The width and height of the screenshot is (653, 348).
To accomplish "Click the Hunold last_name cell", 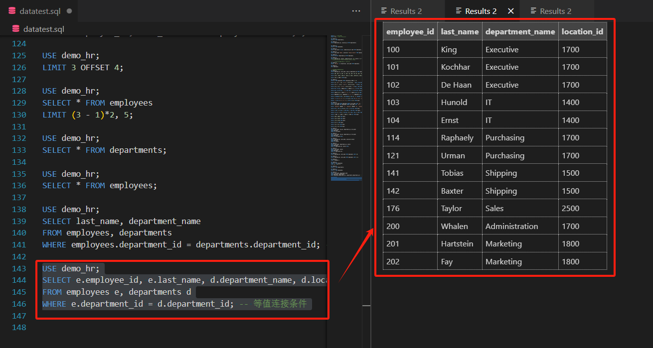I will 460,102.
